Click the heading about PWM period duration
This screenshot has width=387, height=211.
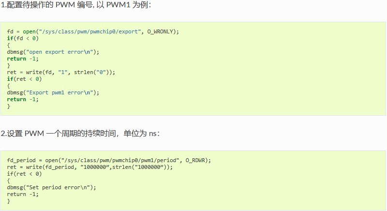tap(80, 134)
